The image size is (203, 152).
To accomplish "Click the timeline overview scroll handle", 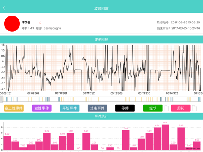I will click(x=2, y=99).
